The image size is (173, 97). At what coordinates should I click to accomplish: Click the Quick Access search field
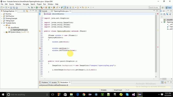pos(154,7)
